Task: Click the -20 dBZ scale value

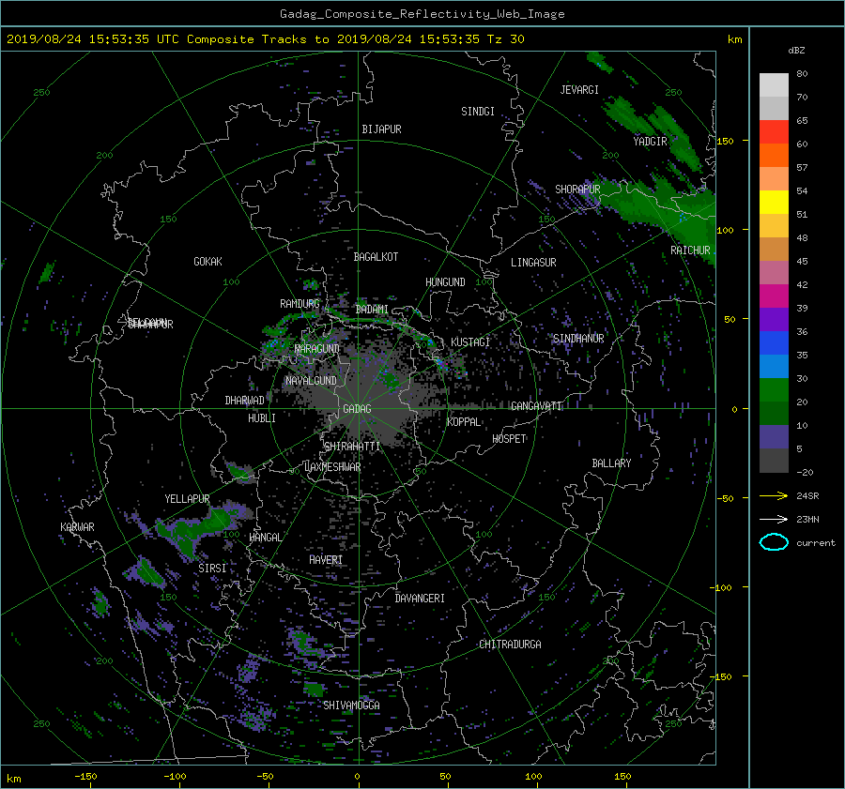Action: point(805,472)
